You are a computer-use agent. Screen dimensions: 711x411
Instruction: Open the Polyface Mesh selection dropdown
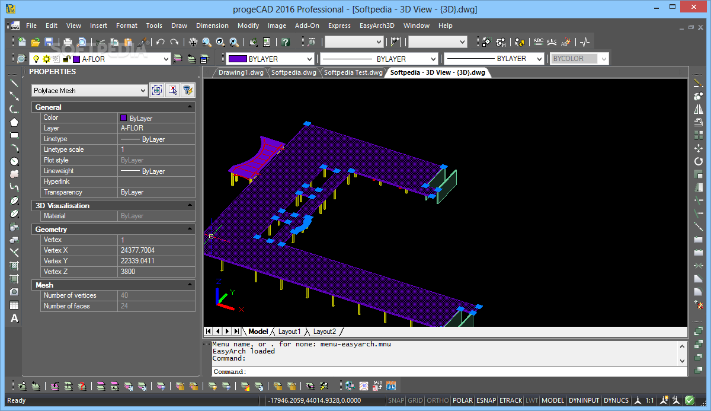pos(142,91)
